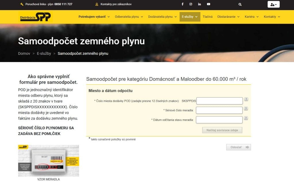Viewport: 294px width, 185px height.
Task: Click help icon beside POD number field
Action: click(246, 100)
